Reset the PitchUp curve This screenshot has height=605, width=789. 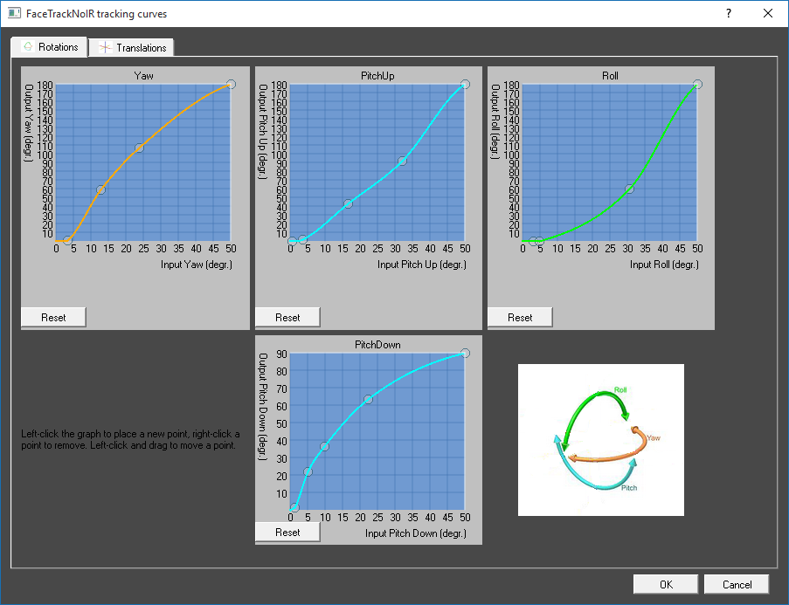(287, 318)
